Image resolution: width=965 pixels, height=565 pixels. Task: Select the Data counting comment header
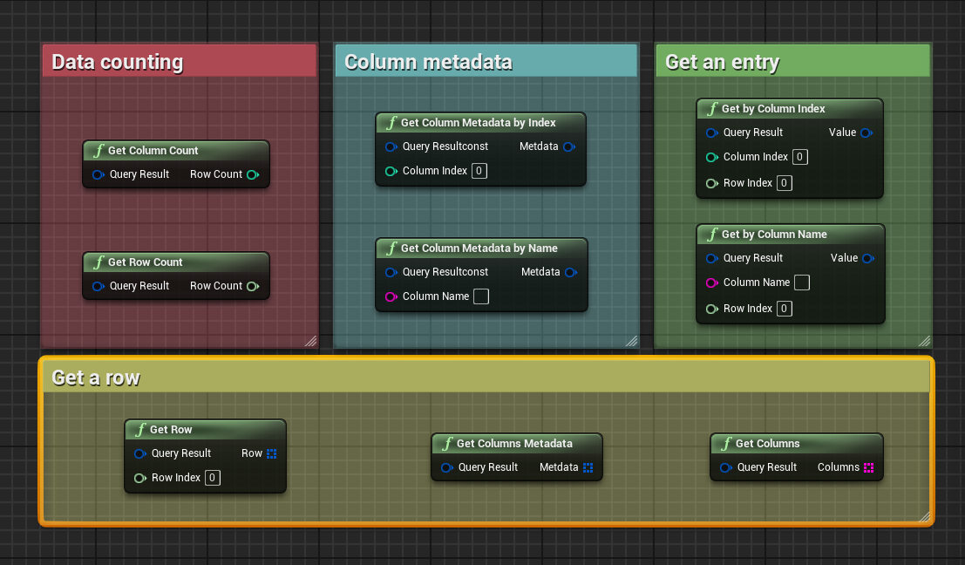[179, 62]
